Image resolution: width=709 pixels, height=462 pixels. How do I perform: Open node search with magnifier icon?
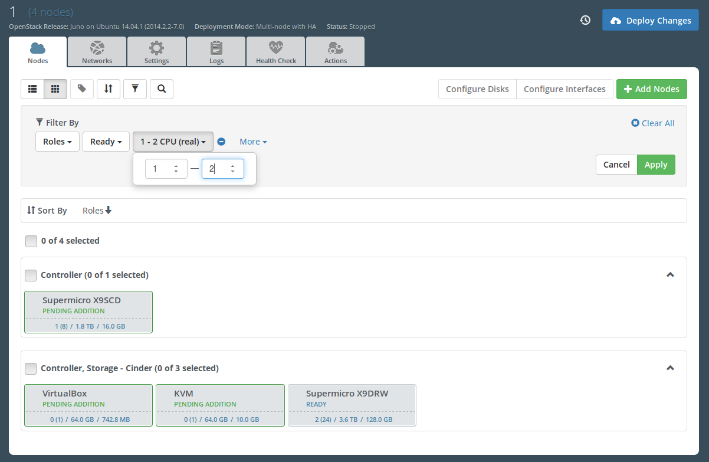click(x=162, y=89)
